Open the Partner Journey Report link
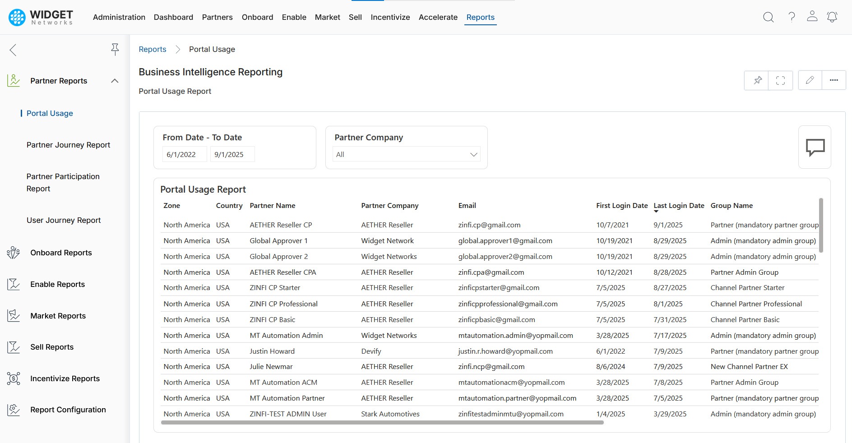This screenshot has height=443, width=852. click(68, 145)
